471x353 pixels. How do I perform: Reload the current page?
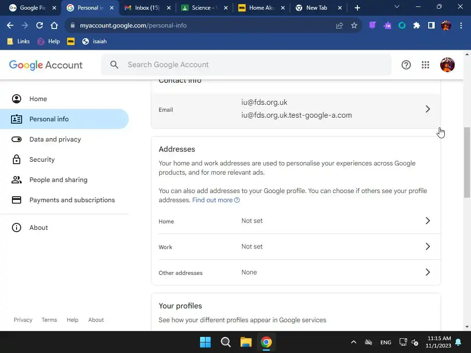pyautogui.click(x=40, y=26)
